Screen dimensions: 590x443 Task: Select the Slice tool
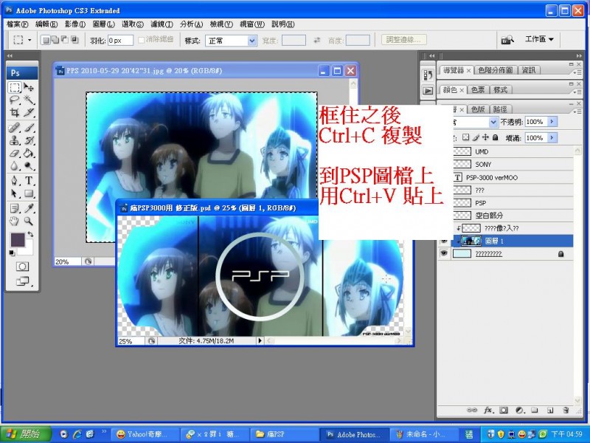pyautogui.click(x=29, y=113)
